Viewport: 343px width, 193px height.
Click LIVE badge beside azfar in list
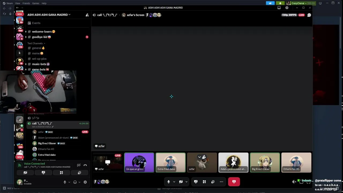85,132
